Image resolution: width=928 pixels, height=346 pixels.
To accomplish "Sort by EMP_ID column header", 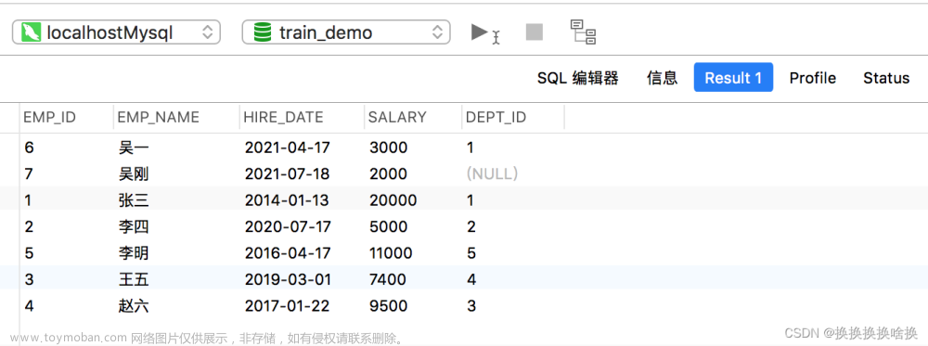I will click(50, 117).
